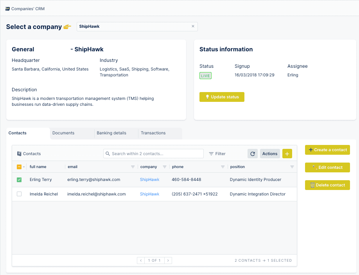
Task: Open the Banking details tab
Action: pyautogui.click(x=111, y=133)
